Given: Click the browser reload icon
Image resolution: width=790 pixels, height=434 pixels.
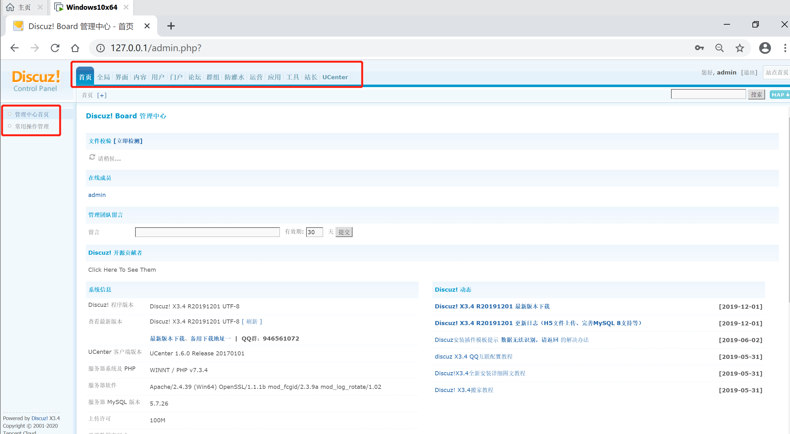Looking at the screenshot, I should click(55, 48).
